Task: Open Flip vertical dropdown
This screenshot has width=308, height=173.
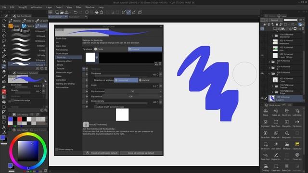Action: (x=132, y=97)
